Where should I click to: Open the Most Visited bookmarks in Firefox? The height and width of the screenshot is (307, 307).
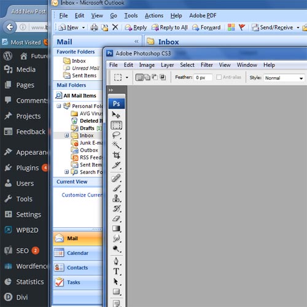[x=21, y=42]
